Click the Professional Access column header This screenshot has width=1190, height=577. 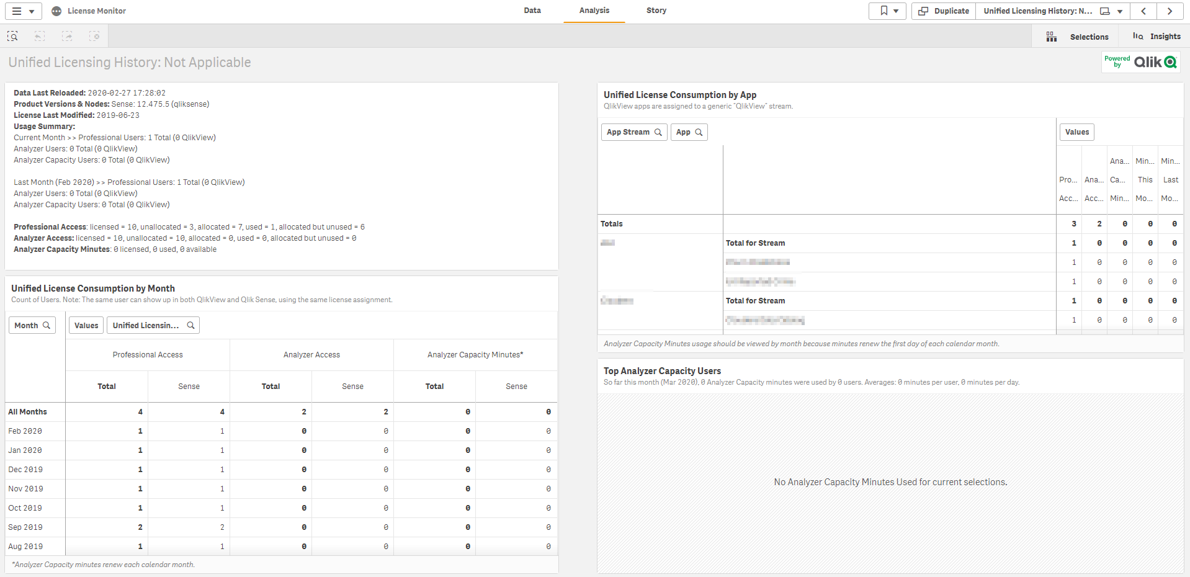coord(148,355)
